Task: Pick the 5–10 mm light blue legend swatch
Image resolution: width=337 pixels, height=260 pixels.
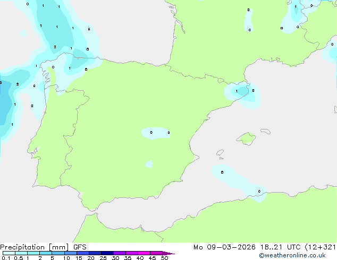Action: pos(58,253)
